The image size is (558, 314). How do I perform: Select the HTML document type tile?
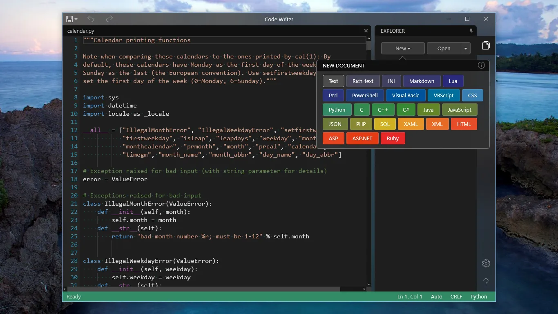tap(464, 124)
